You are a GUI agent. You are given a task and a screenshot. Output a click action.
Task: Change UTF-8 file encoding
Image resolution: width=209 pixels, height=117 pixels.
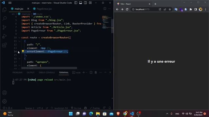click(x=40, y=108)
